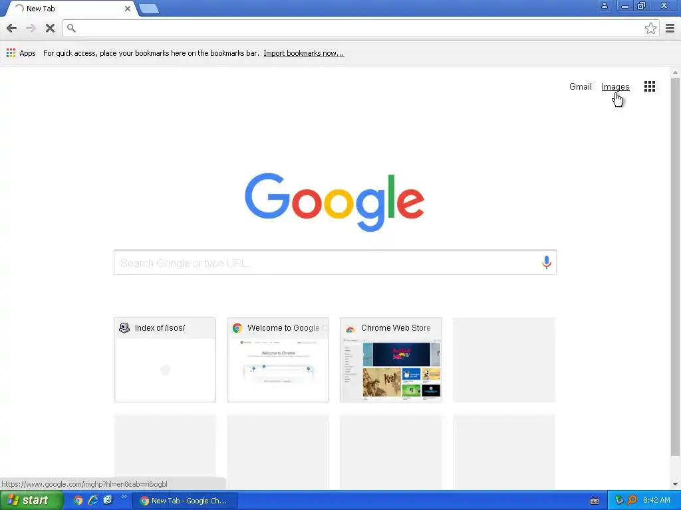Screen dimensions: 681x510
Task: Open the Google apps grid launcher
Action: (x=649, y=86)
